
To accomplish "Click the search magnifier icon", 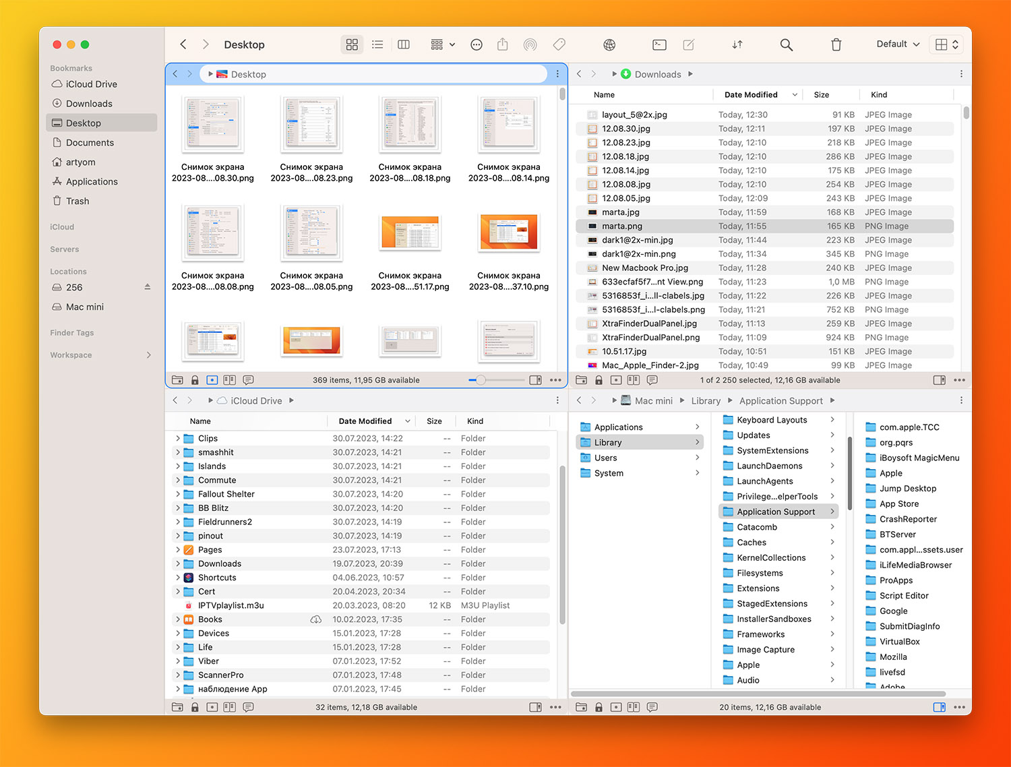I will [x=786, y=44].
